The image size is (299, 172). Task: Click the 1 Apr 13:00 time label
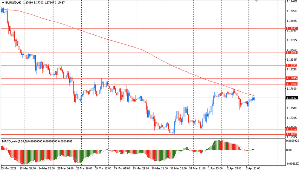216,168
